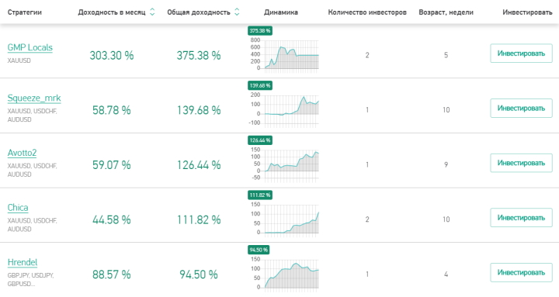This screenshot has height=297, width=559.
Task: View the Hrendel dynamics chart
Action: (x=284, y=274)
